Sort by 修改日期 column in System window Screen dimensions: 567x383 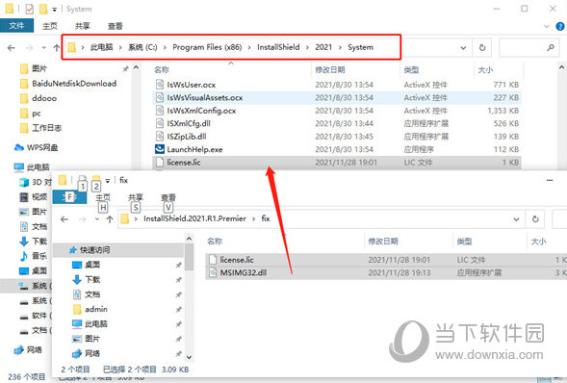[330, 69]
